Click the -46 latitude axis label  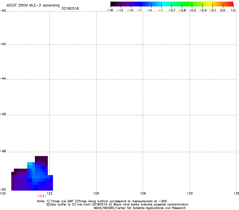point(3,114)
